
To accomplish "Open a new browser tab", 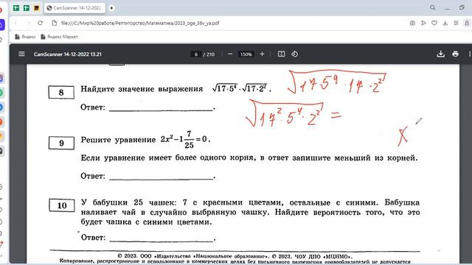I will pyautogui.click(x=111, y=8).
